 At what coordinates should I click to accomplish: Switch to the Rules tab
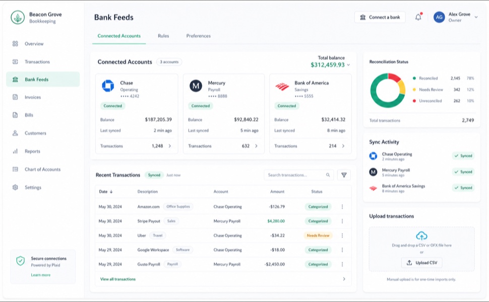(163, 36)
